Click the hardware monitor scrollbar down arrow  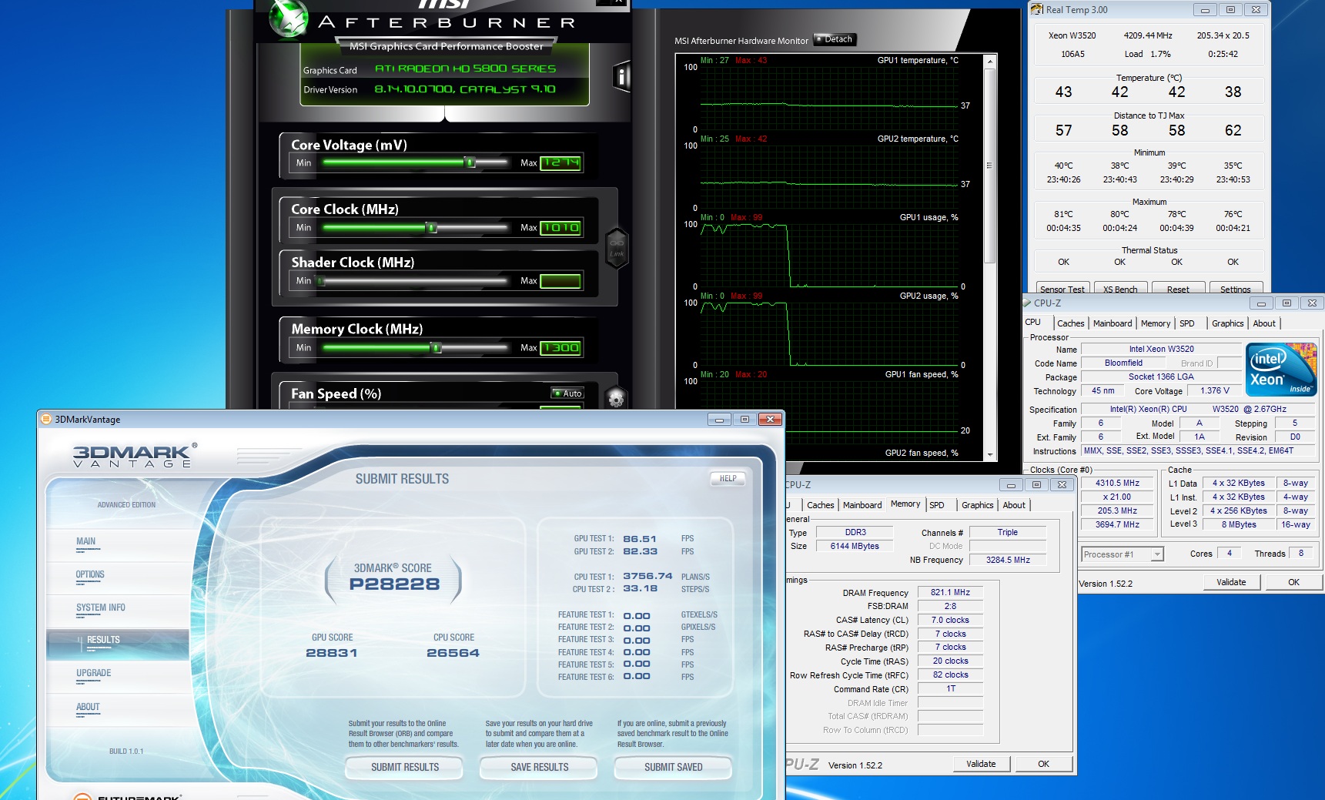coord(990,454)
